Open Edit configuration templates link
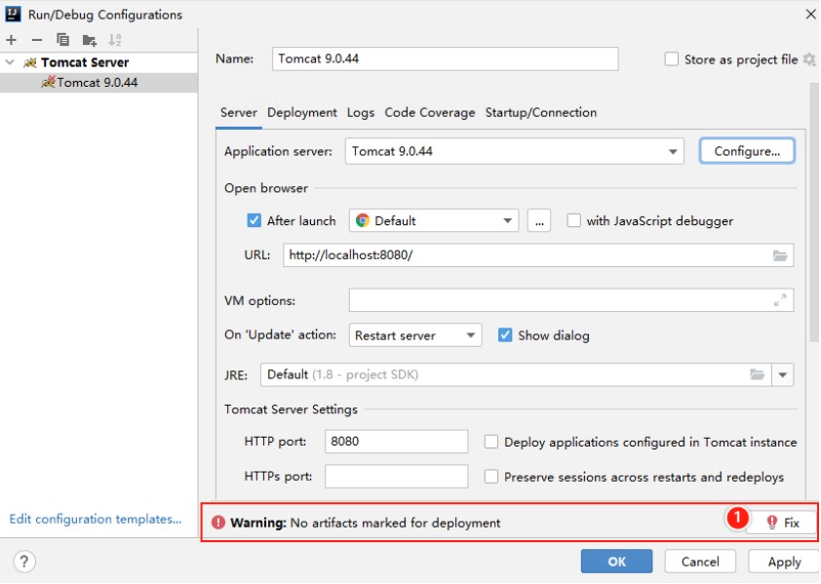The height and width of the screenshot is (584, 821). 96,519
